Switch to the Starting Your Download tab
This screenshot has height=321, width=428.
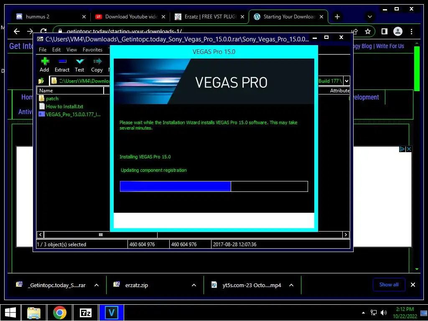(289, 17)
